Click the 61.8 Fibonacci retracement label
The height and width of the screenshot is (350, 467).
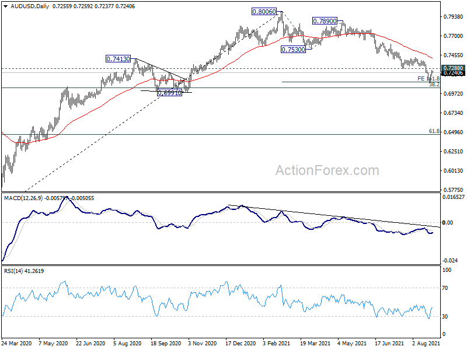tap(434, 131)
